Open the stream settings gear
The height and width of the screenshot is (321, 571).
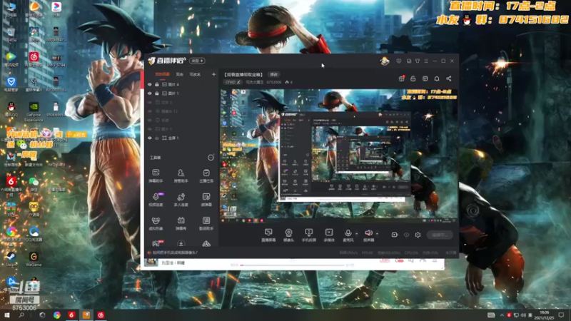[418, 235]
